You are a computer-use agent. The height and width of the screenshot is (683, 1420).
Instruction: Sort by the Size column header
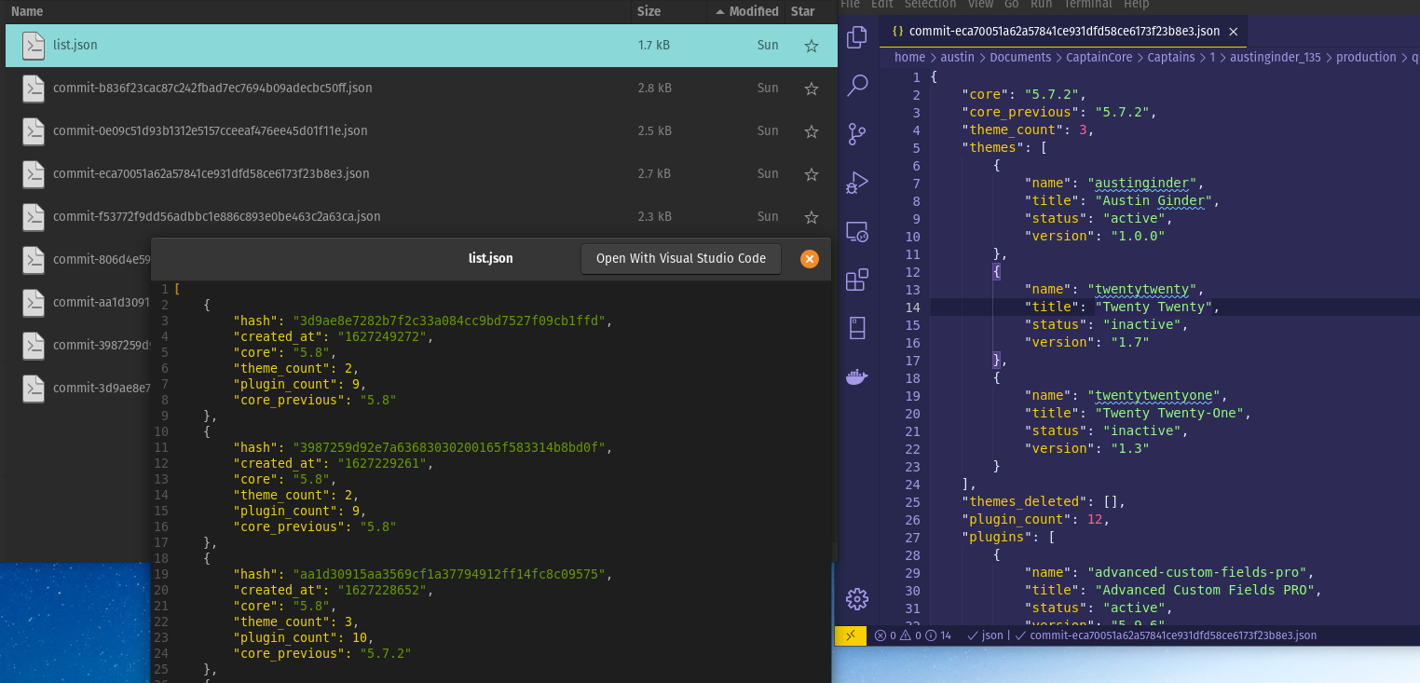(x=649, y=11)
